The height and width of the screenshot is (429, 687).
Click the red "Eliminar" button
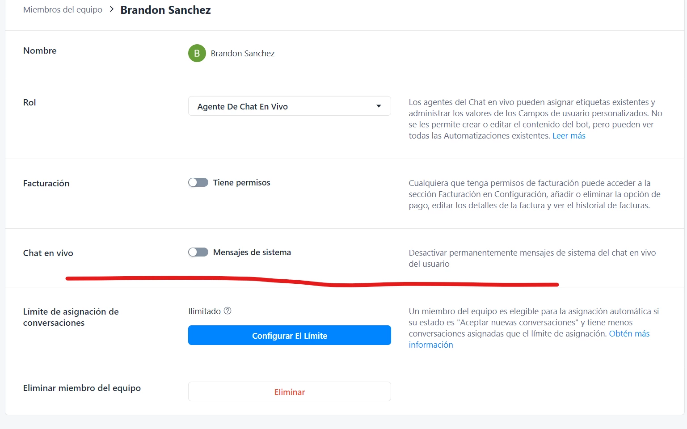point(289,392)
